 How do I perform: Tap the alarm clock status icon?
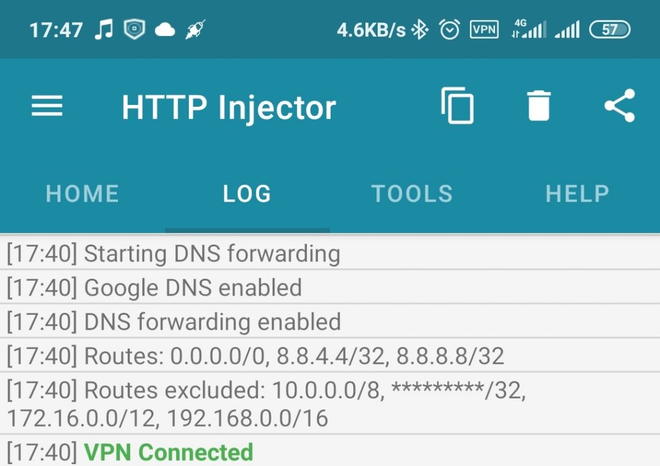coord(449,30)
